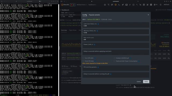The image size is (172, 96).
Task: Click the Pill cmd line params field
Action: click(116, 68)
